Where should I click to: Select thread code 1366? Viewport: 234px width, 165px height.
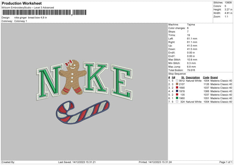coord(206,91)
